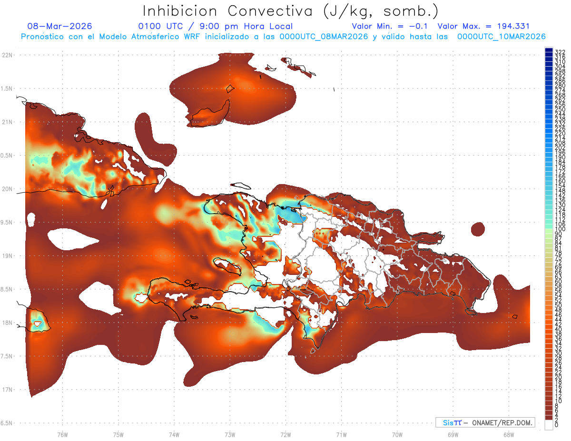Pick the dark blue swatch atop the color scale
Screen dimensions: 571x441
[x=549, y=50]
